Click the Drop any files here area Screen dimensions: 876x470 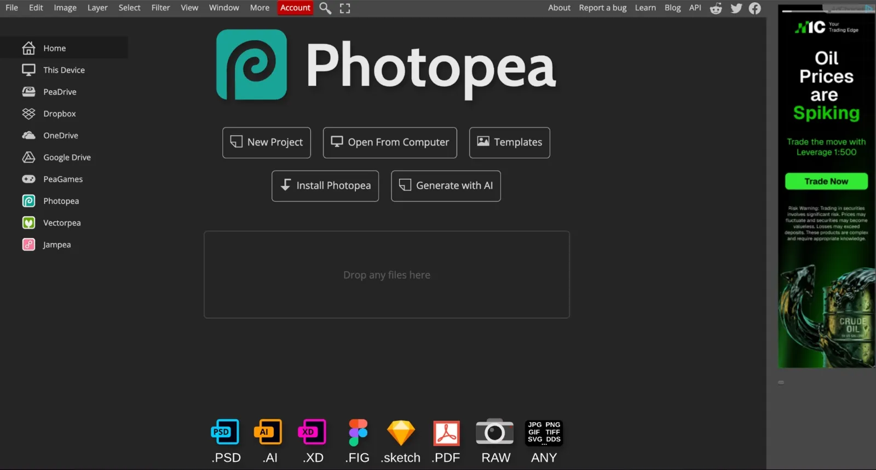point(387,274)
